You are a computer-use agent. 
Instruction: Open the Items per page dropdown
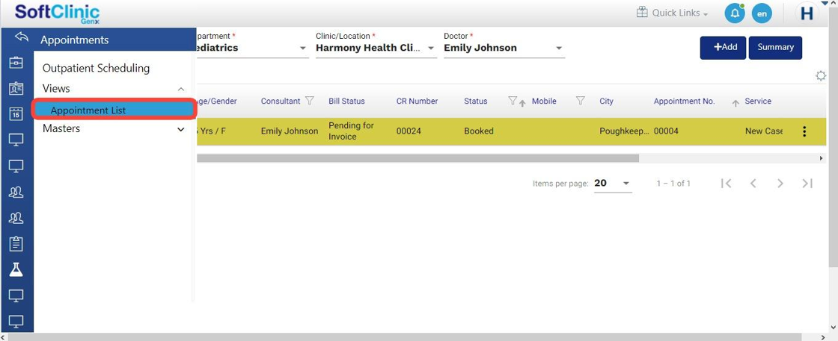pos(613,184)
